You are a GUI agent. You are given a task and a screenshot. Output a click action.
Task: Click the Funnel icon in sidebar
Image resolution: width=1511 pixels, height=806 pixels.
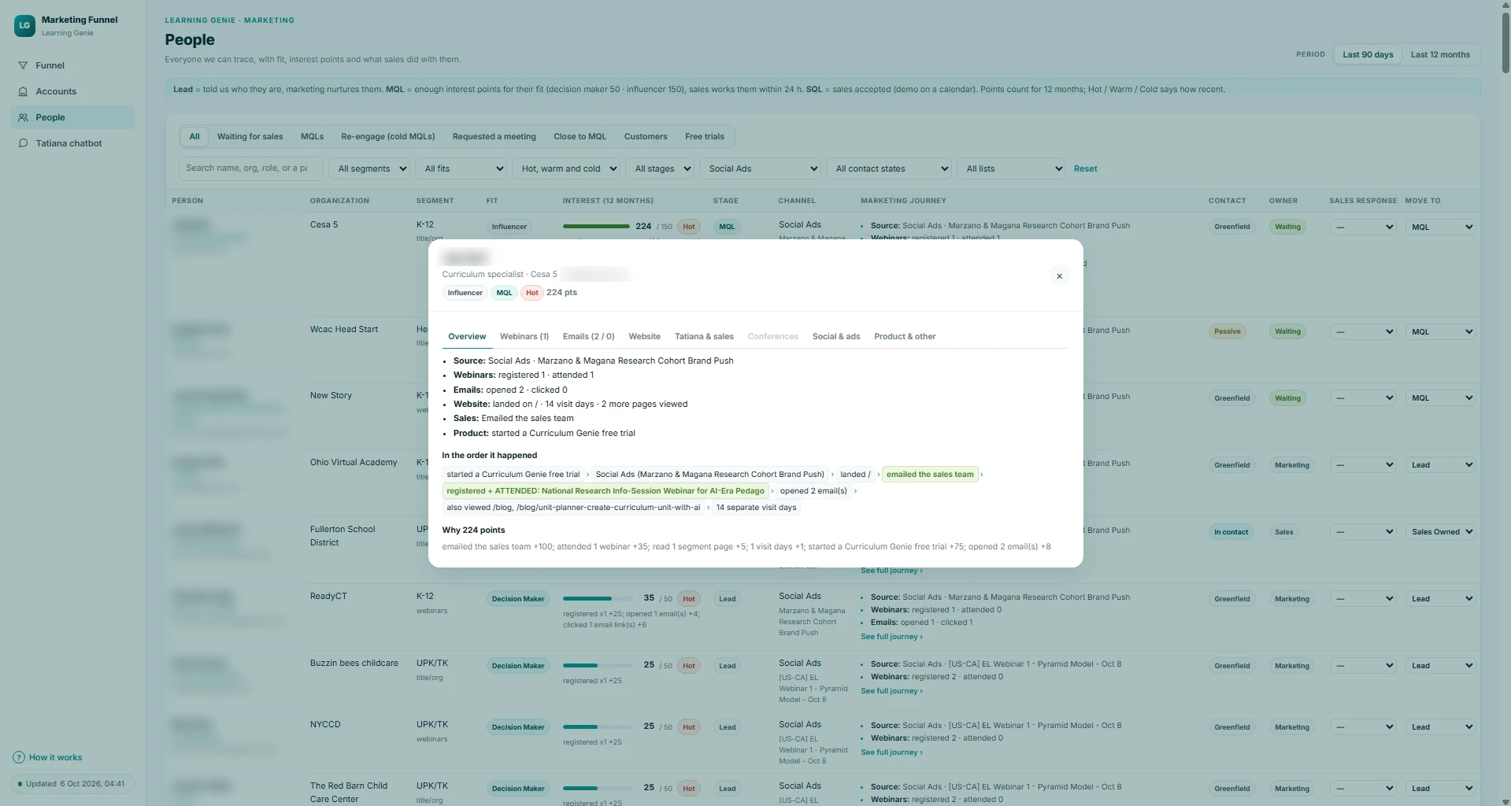point(23,65)
